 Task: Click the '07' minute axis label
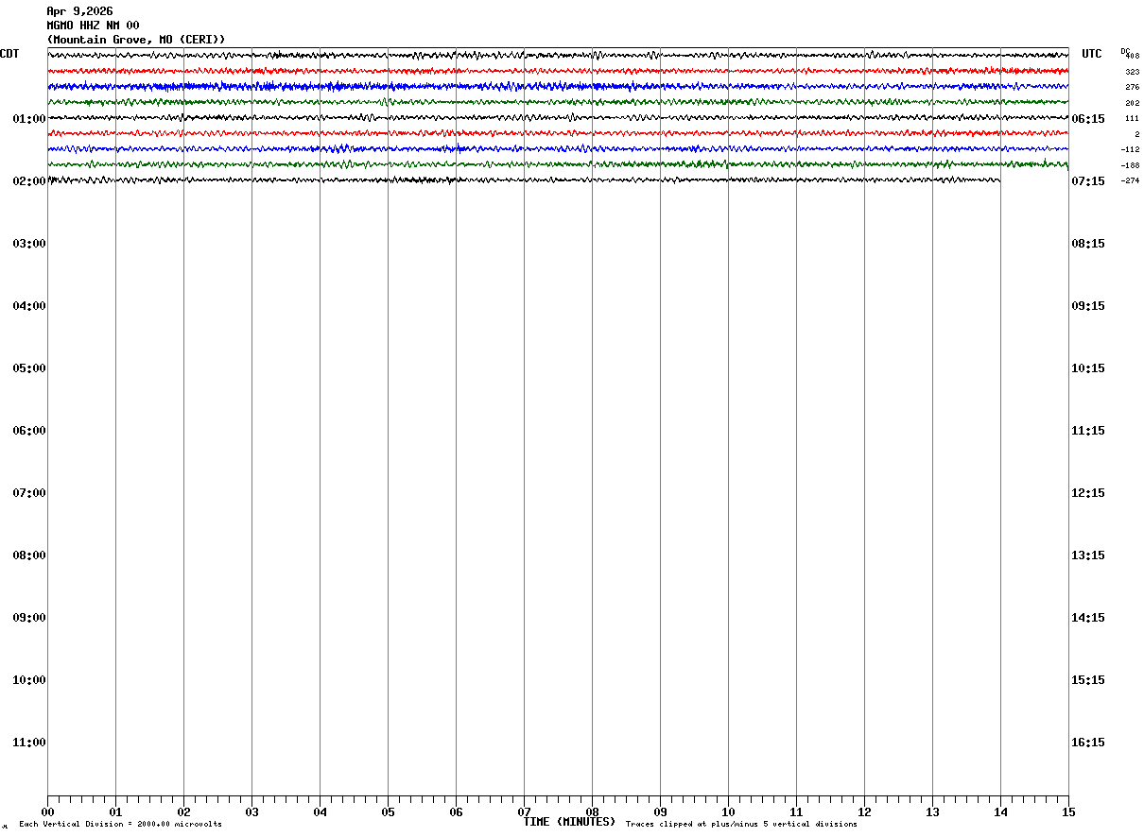point(524,812)
